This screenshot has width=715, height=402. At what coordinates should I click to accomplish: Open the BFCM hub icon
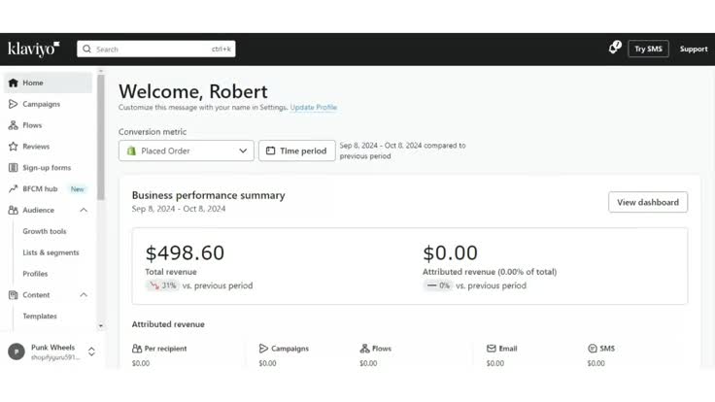(x=14, y=189)
